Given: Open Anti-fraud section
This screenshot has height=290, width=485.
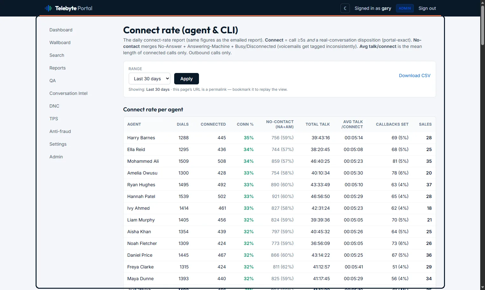Looking at the screenshot, I should coord(60,131).
